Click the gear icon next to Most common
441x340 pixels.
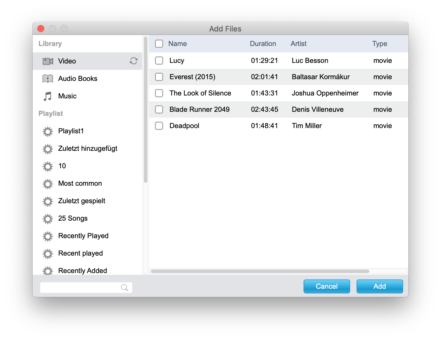tap(48, 184)
